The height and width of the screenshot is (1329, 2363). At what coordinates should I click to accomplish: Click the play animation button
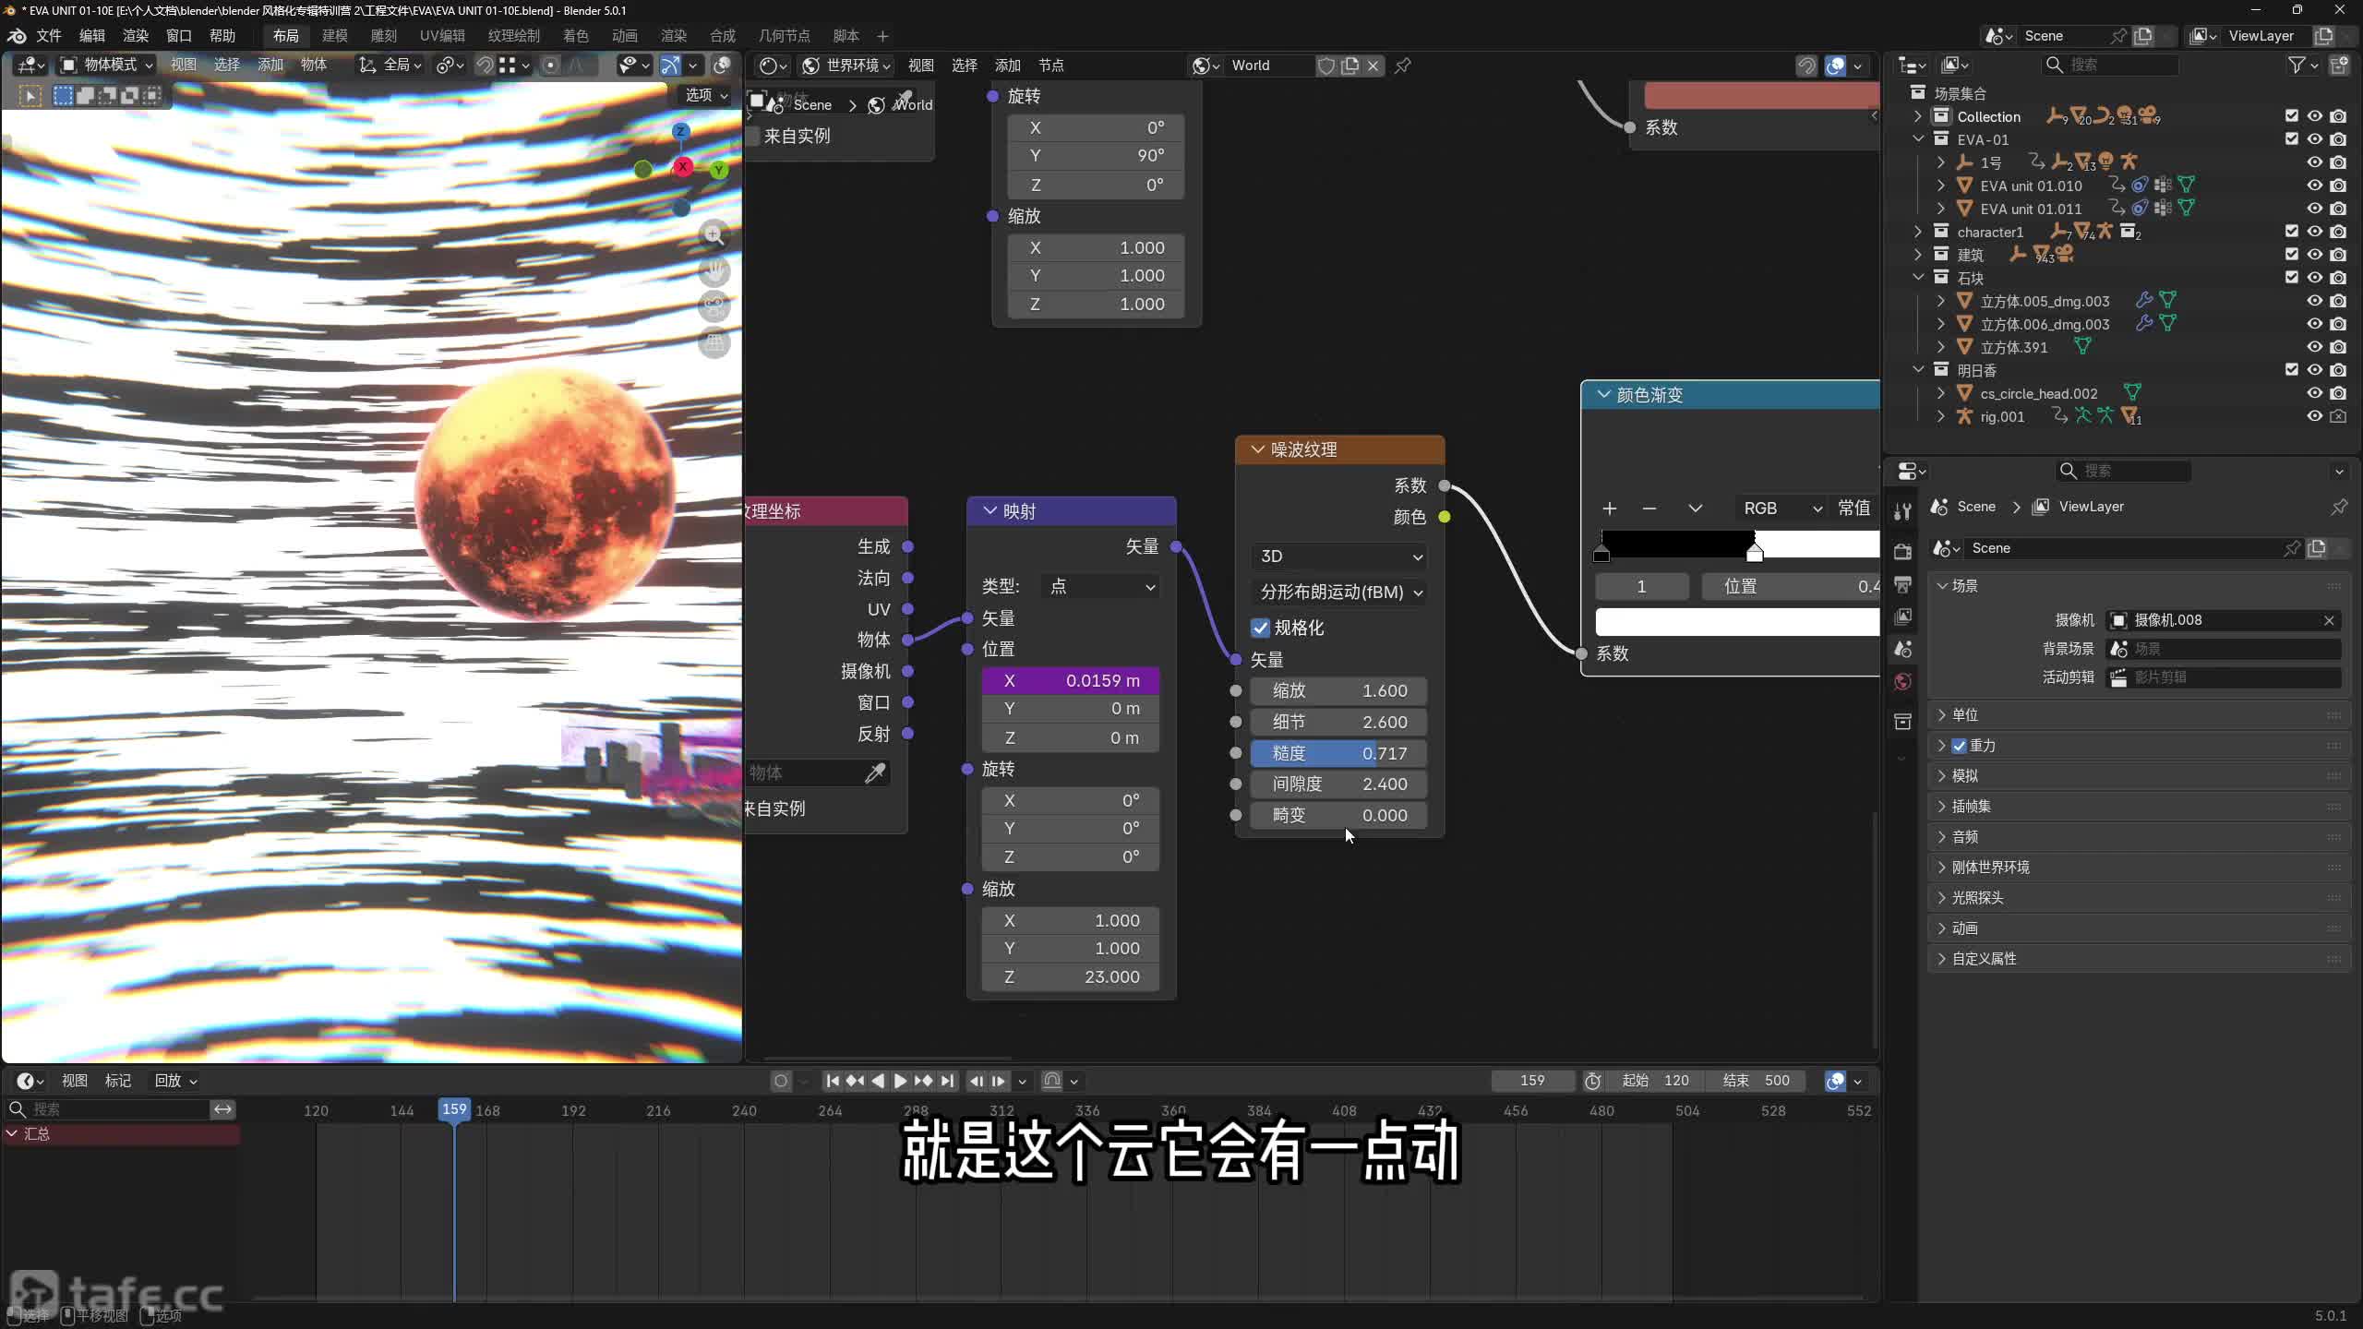click(900, 1081)
